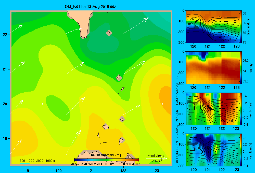The width and height of the screenshot is (255, 173).
Task: Click the vel. N color scale bar
Action: pos(241,109)
